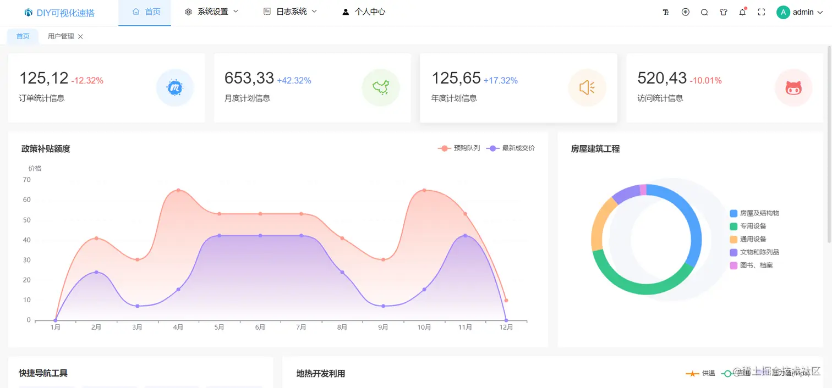The width and height of the screenshot is (832, 388).
Task: Click the DIY可视化速搭 title link
Action: 65,13
